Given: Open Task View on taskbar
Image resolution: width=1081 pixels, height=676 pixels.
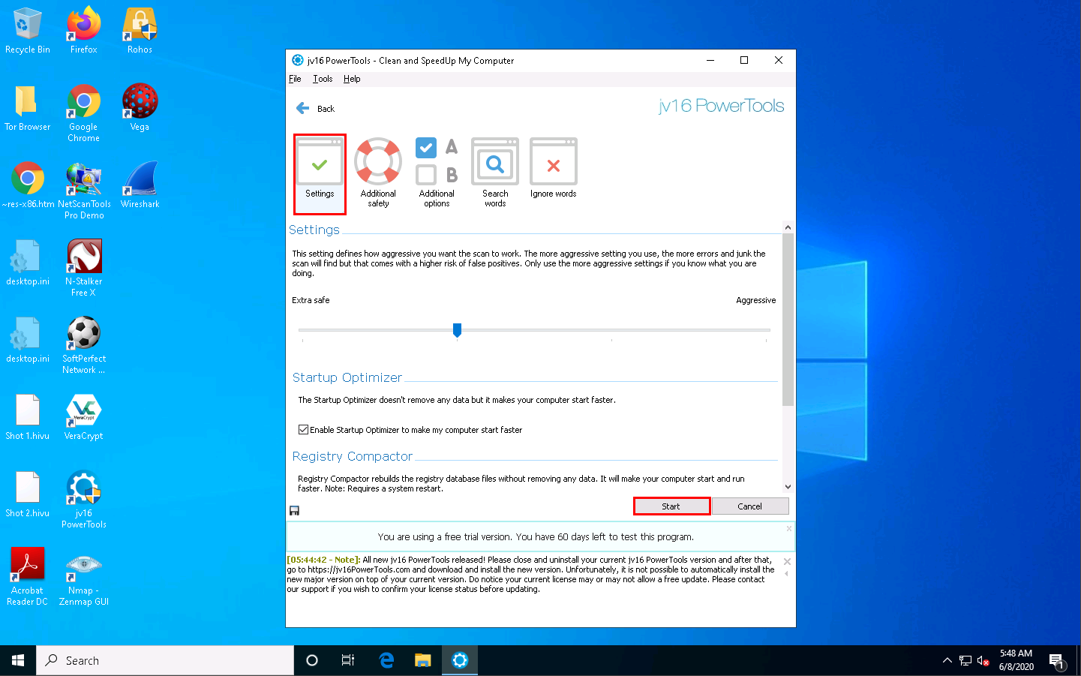Looking at the screenshot, I should coord(348,660).
